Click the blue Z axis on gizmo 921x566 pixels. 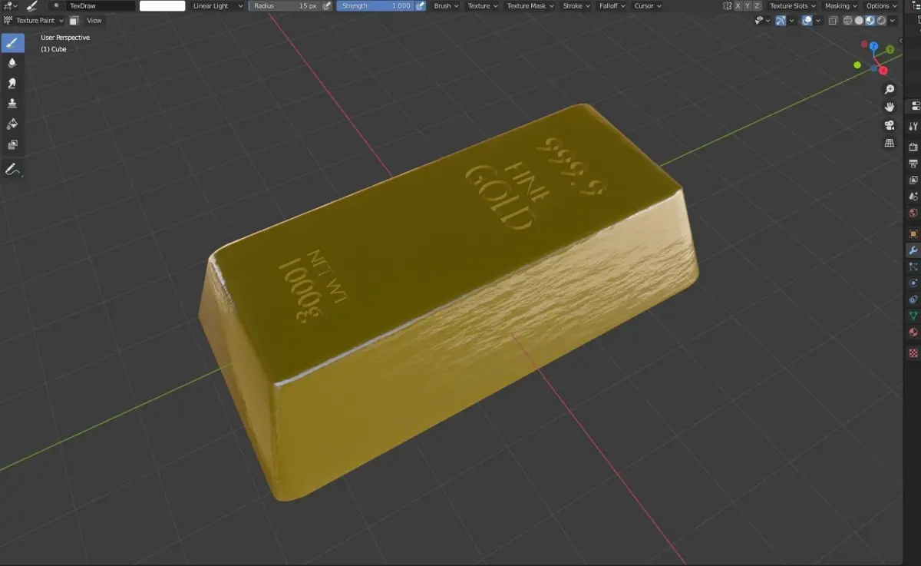coord(873,46)
